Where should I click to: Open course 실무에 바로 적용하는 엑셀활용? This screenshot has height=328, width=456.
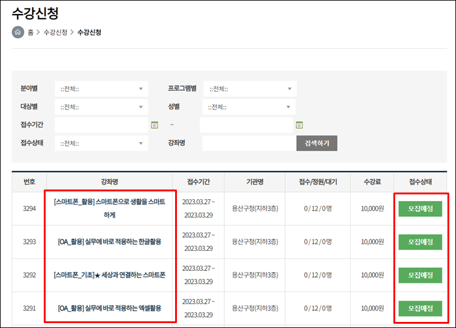[x=109, y=308]
